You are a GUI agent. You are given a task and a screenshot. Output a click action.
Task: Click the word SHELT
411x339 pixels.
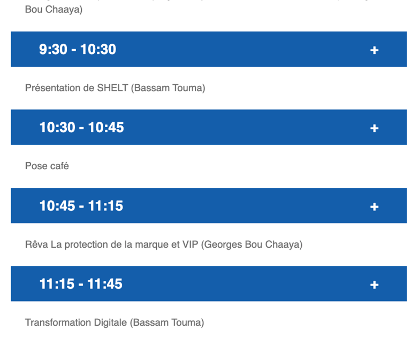(x=113, y=88)
